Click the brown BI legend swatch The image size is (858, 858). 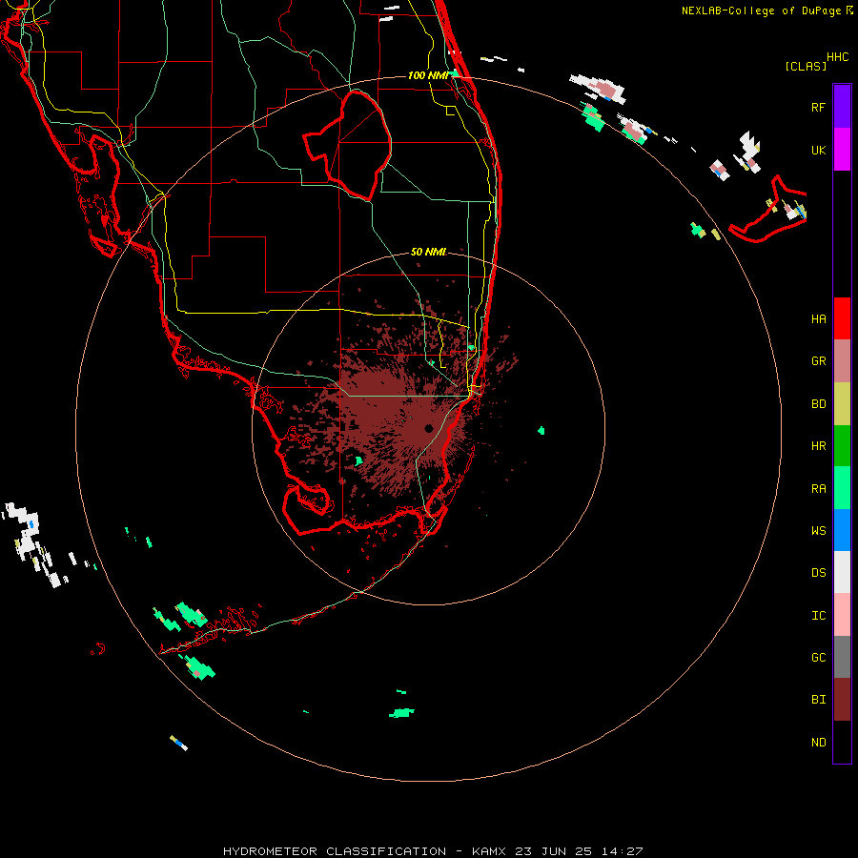point(842,700)
